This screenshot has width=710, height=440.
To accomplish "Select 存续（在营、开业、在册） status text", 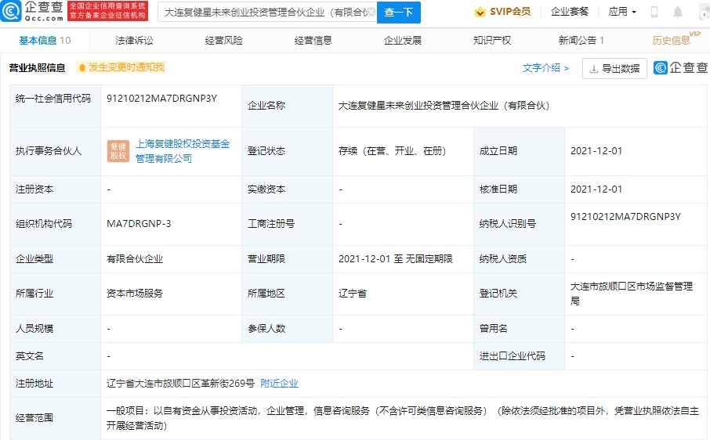I will point(393,151).
